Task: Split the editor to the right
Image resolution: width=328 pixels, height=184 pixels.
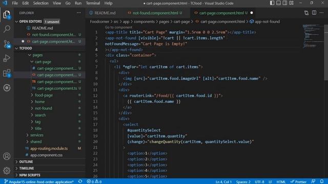Action: pyautogui.click(x=314, y=13)
